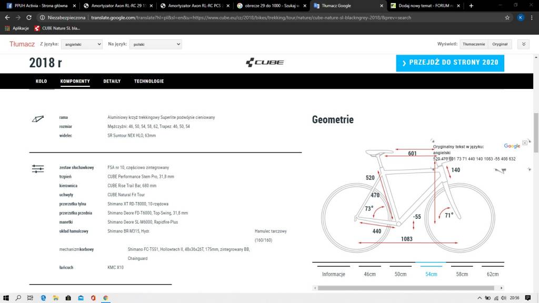This screenshot has height=303, width=539.
Task: Open File Explorer from taskbar
Action: [x=55, y=298]
